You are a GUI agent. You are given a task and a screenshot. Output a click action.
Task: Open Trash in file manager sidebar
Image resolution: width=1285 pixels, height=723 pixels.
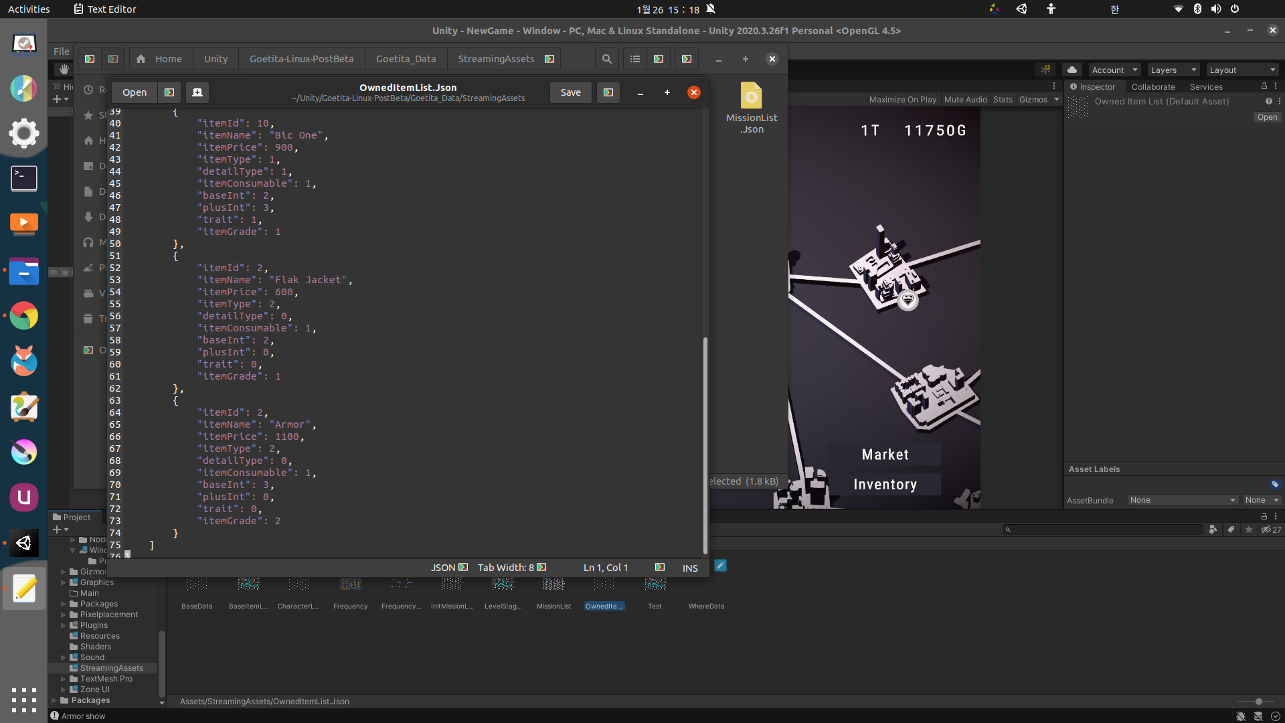point(94,319)
